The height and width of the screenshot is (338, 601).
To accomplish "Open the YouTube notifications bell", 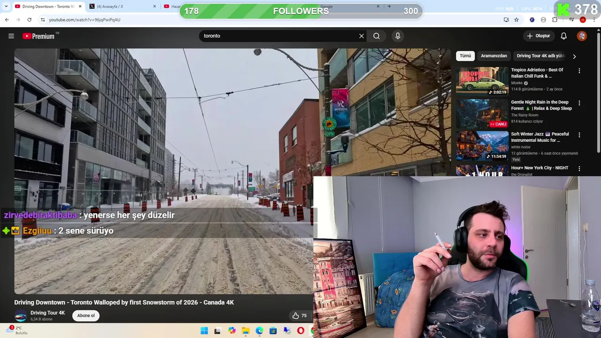I will tap(564, 36).
